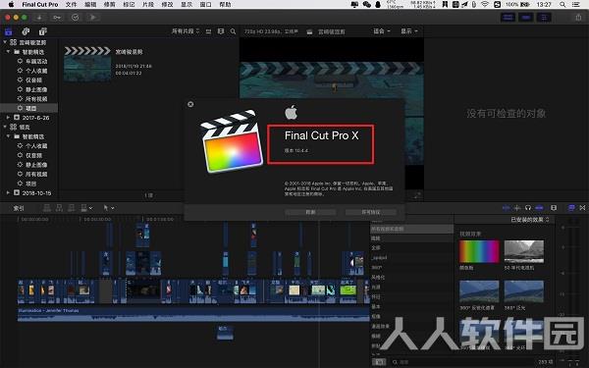Click the Share export icon
Viewport: 589px width, 368px height.
(x=578, y=18)
